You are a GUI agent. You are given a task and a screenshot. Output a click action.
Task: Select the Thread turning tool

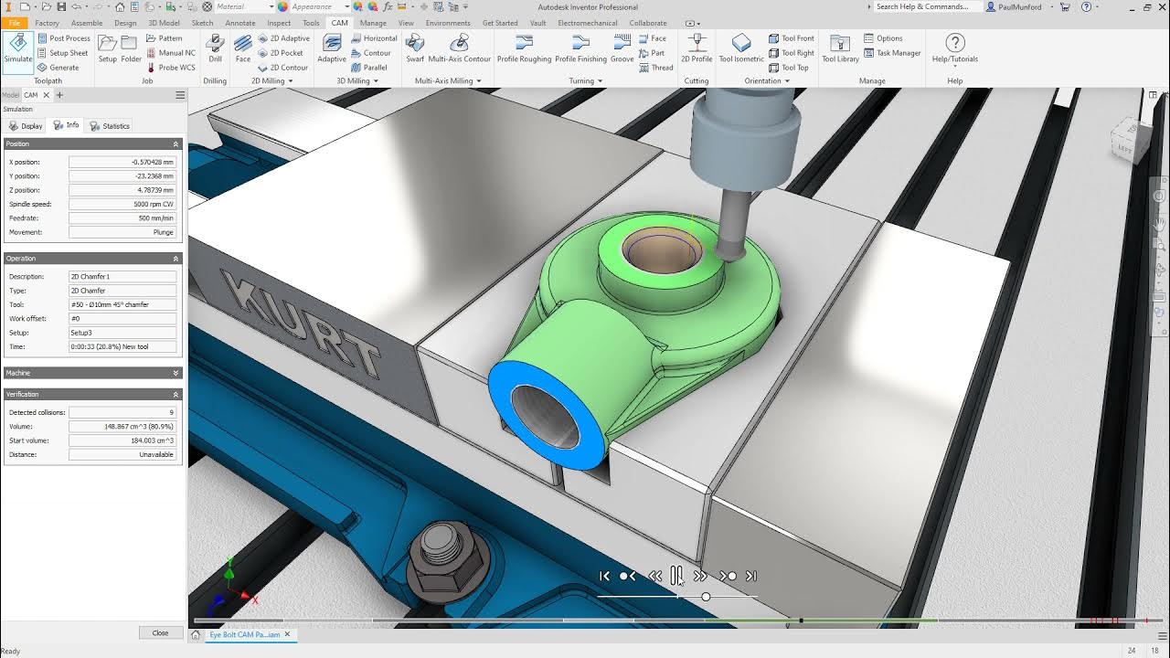(655, 68)
